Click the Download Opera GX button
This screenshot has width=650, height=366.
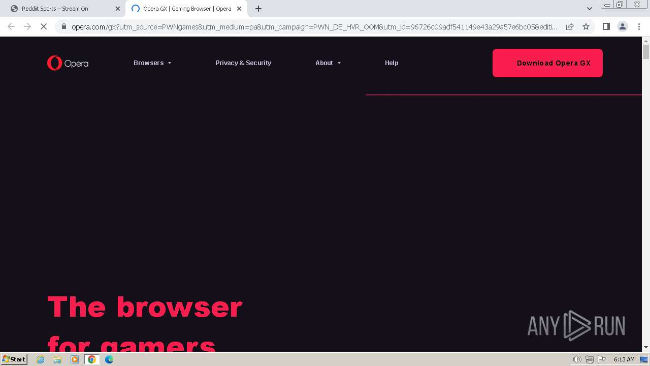[x=547, y=63]
